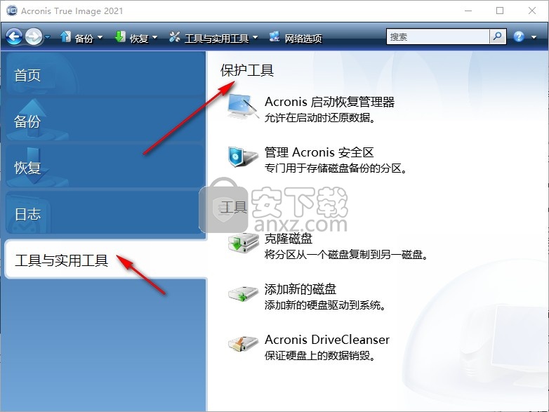Maximize the Acronis True Image window
The height and width of the screenshot is (412, 549).
click(x=500, y=11)
